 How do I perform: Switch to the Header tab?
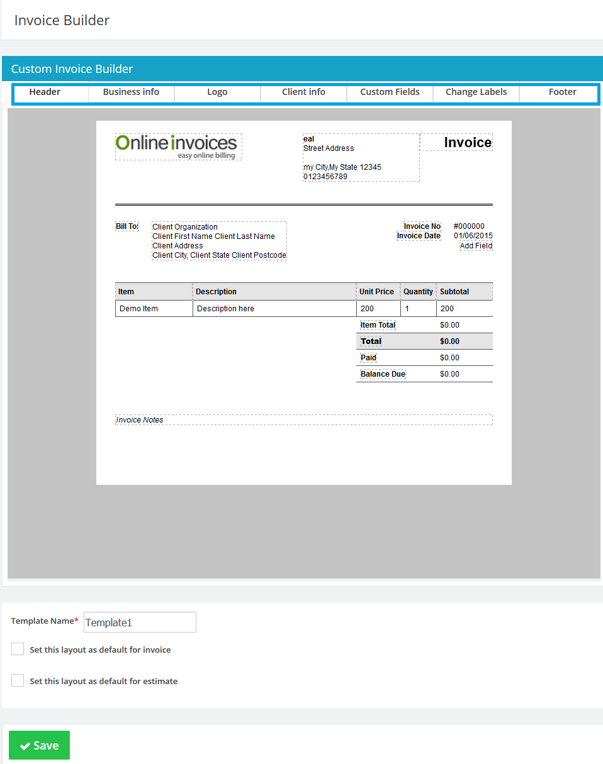(x=44, y=92)
